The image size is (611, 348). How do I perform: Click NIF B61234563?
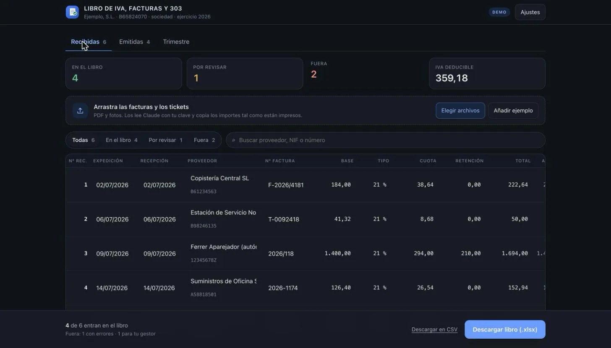[204, 192]
